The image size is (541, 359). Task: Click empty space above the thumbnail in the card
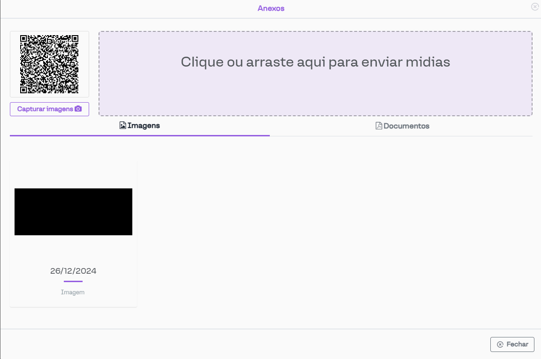pyautogui.click(x=73, y=174)
